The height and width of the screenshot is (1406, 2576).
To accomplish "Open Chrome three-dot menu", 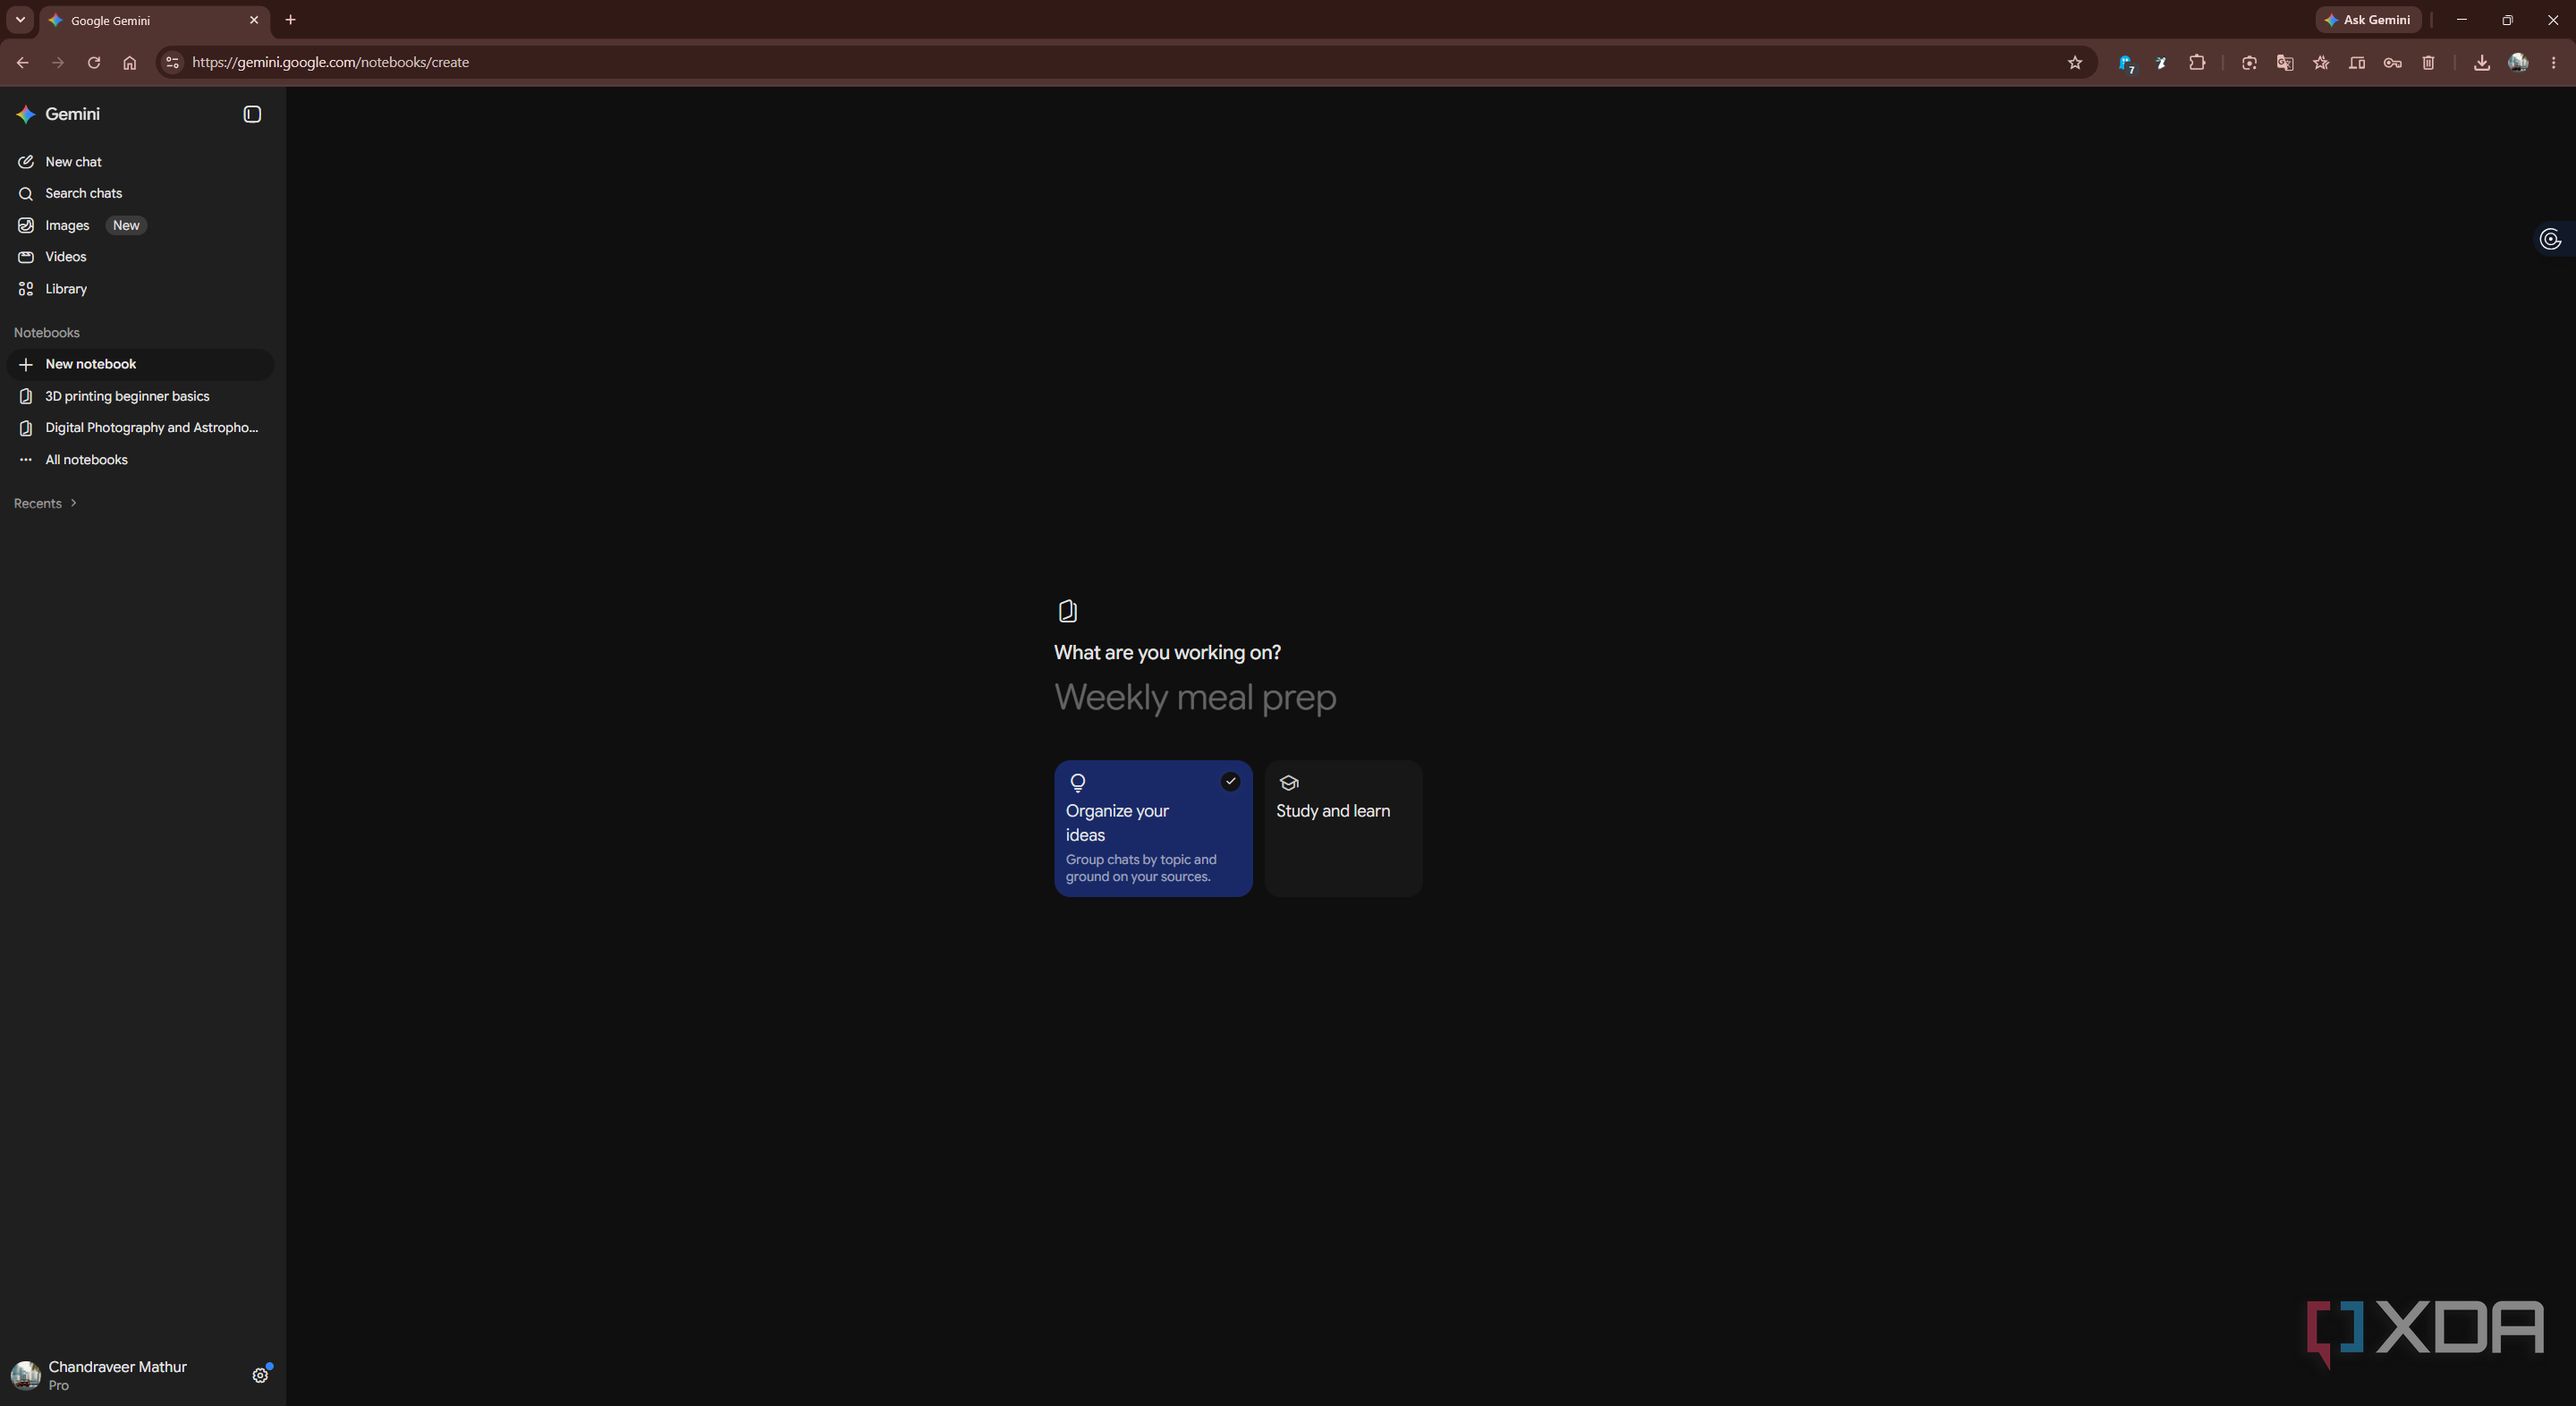I will [2554, 62].
